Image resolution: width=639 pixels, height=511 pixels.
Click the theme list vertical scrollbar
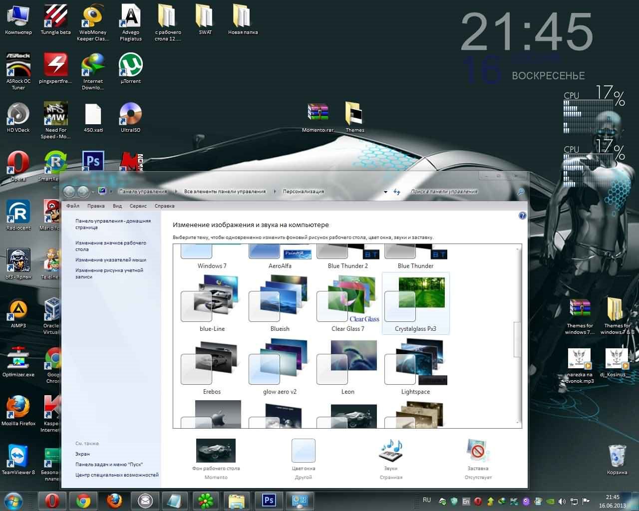click(517, 339)
